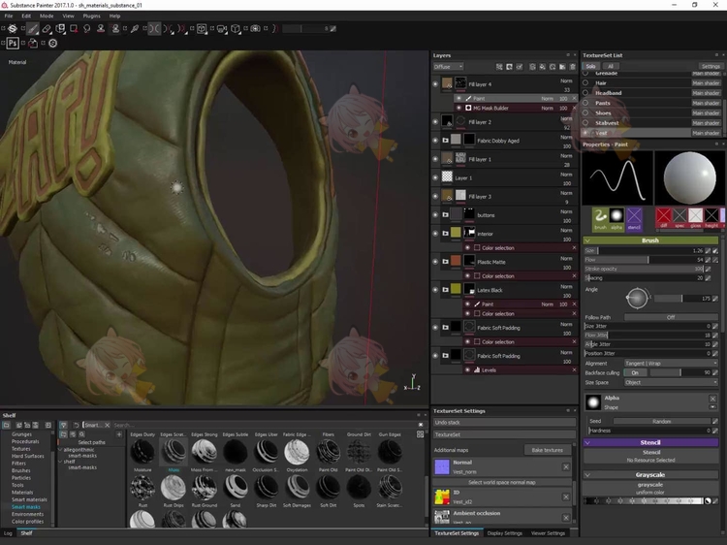The image size is (727, 545).
Task: Open the Alignment Tangent | Wrap dropdown
Action: pos(671,364)
